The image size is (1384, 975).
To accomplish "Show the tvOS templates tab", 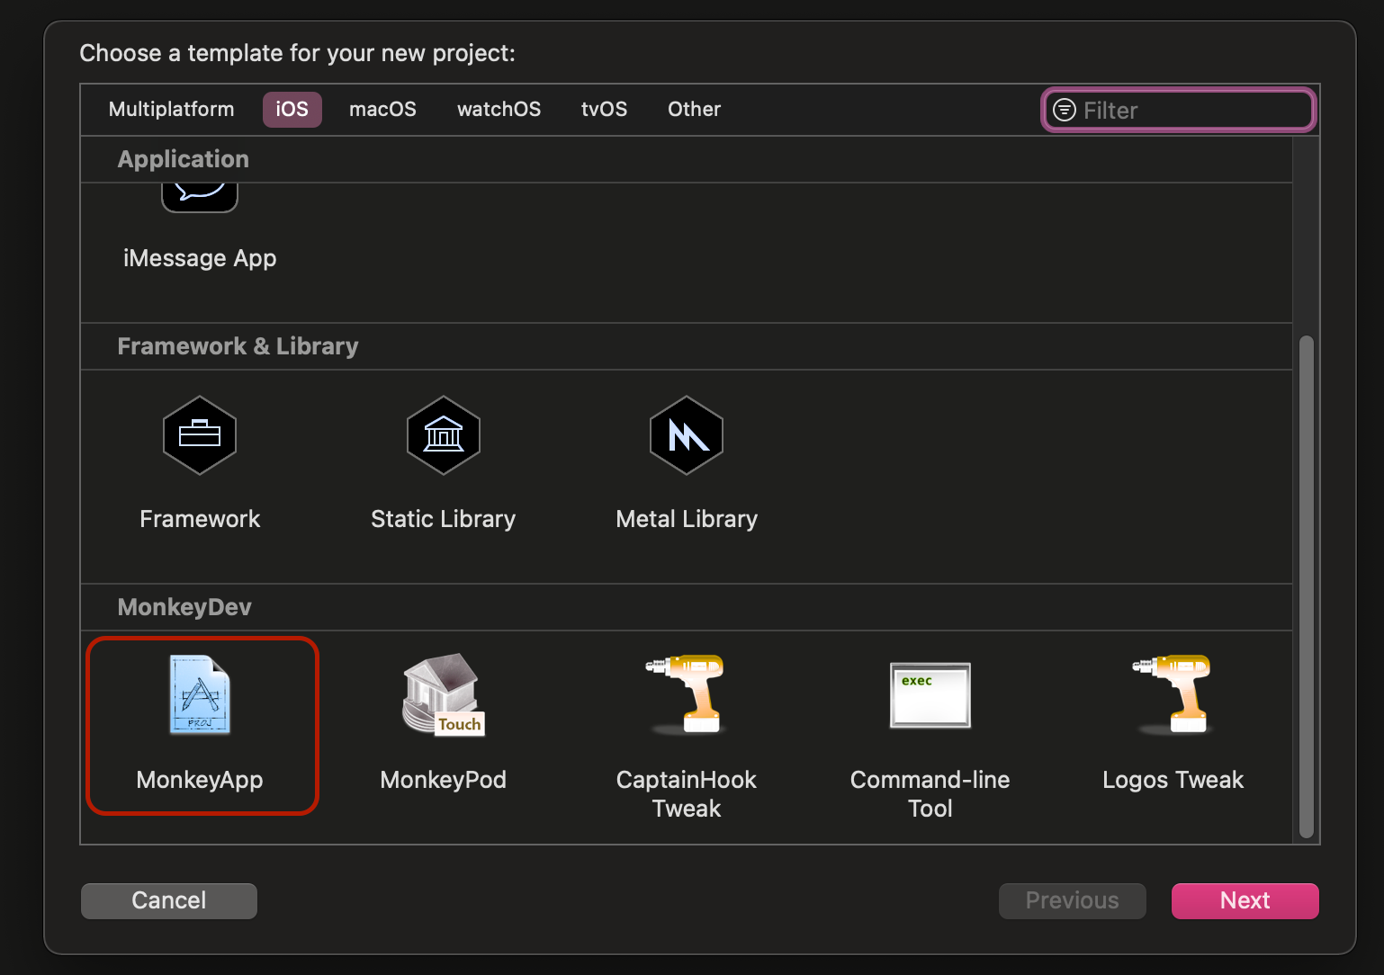I will coord(604,109).
